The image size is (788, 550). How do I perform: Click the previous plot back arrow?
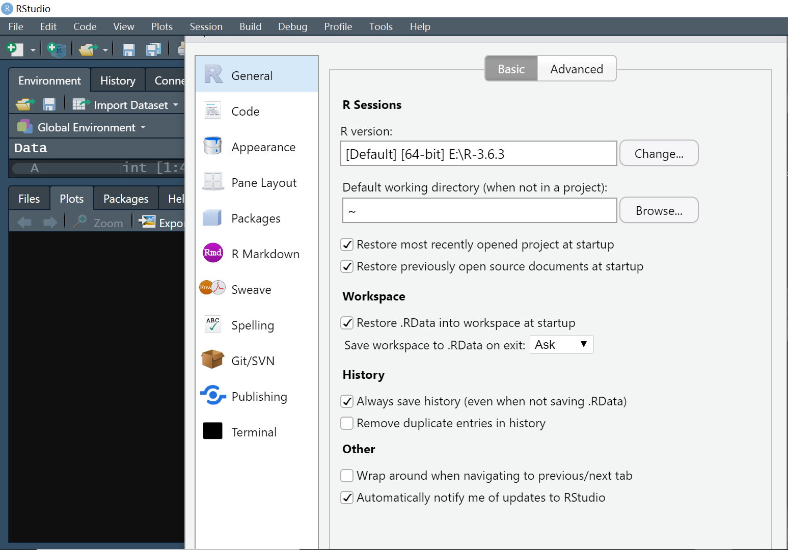[x=24, y=223]
